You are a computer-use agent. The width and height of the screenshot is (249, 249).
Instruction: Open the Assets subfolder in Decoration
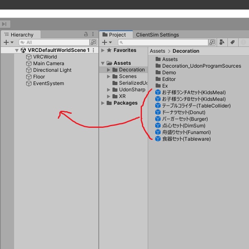tap(166, 59)
